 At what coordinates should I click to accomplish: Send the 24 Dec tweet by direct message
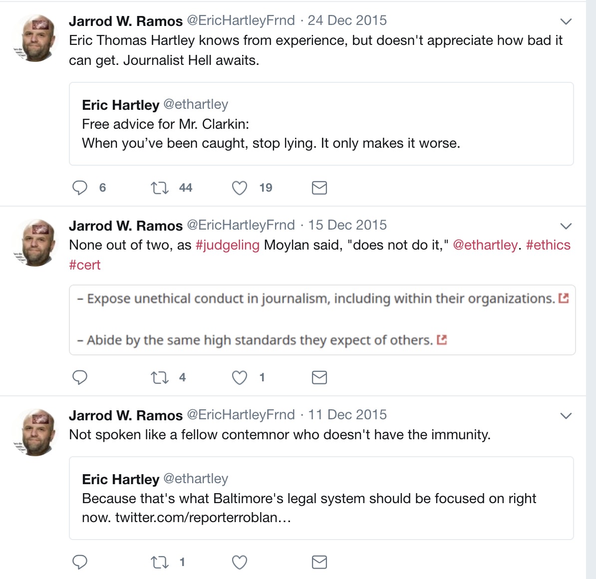(x=319, y=188)
